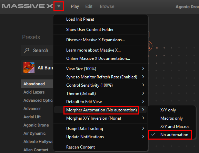Select Rescan Content
Image resolution: width=199 pixels, height=153 pixels.
(x=100, y=147)
